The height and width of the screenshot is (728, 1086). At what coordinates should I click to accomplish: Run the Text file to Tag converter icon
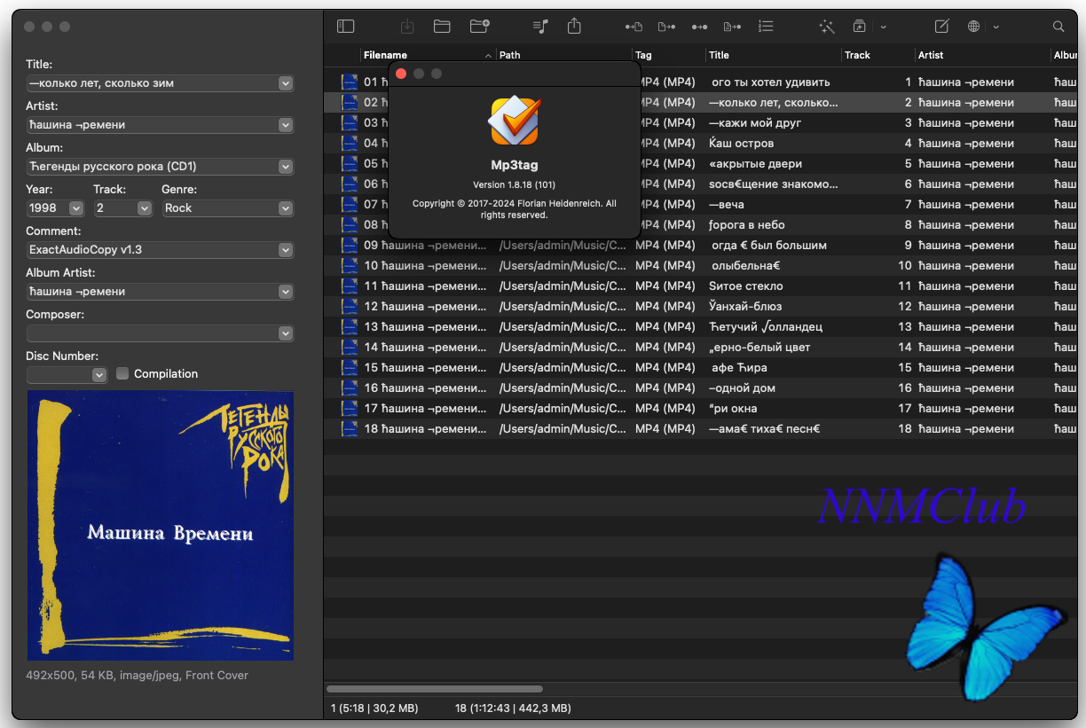click(x=733, y=27)
